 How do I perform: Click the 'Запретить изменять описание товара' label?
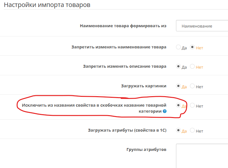tap(125, 66)
